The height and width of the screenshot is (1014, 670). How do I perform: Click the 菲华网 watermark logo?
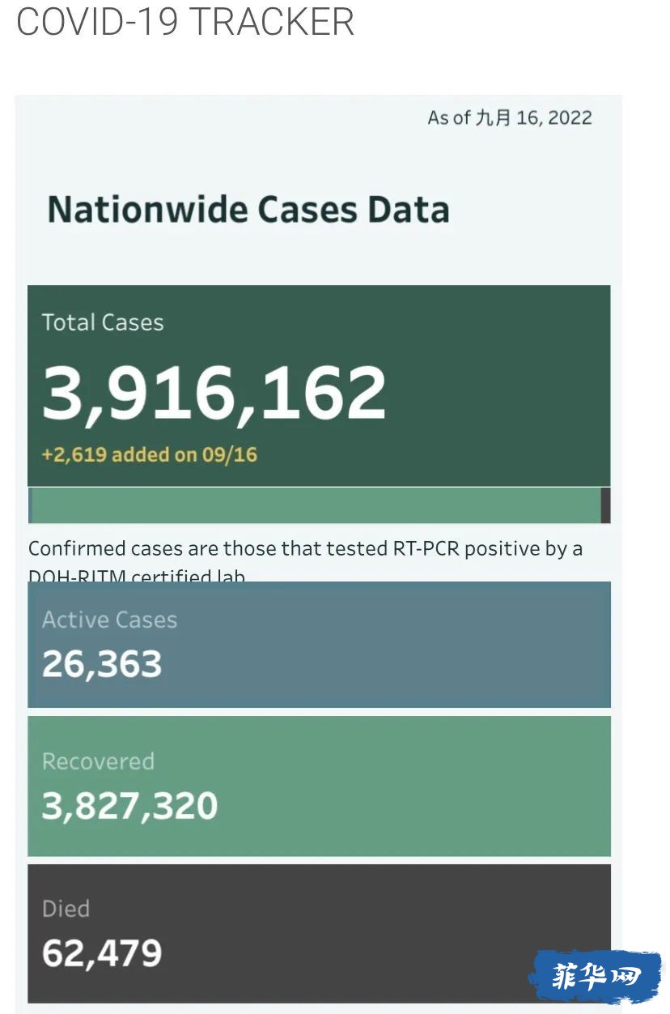[x=596, y=978]
